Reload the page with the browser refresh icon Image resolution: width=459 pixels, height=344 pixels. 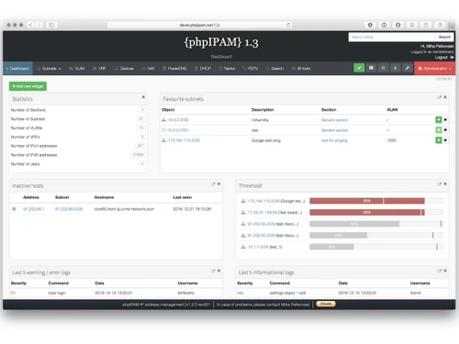click(x=288, y=25)
